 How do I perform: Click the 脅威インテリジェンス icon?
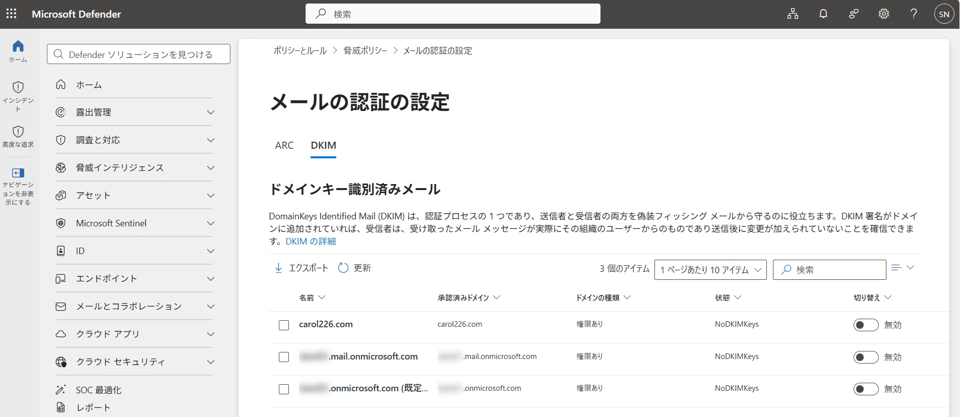[x=61, y=168]
